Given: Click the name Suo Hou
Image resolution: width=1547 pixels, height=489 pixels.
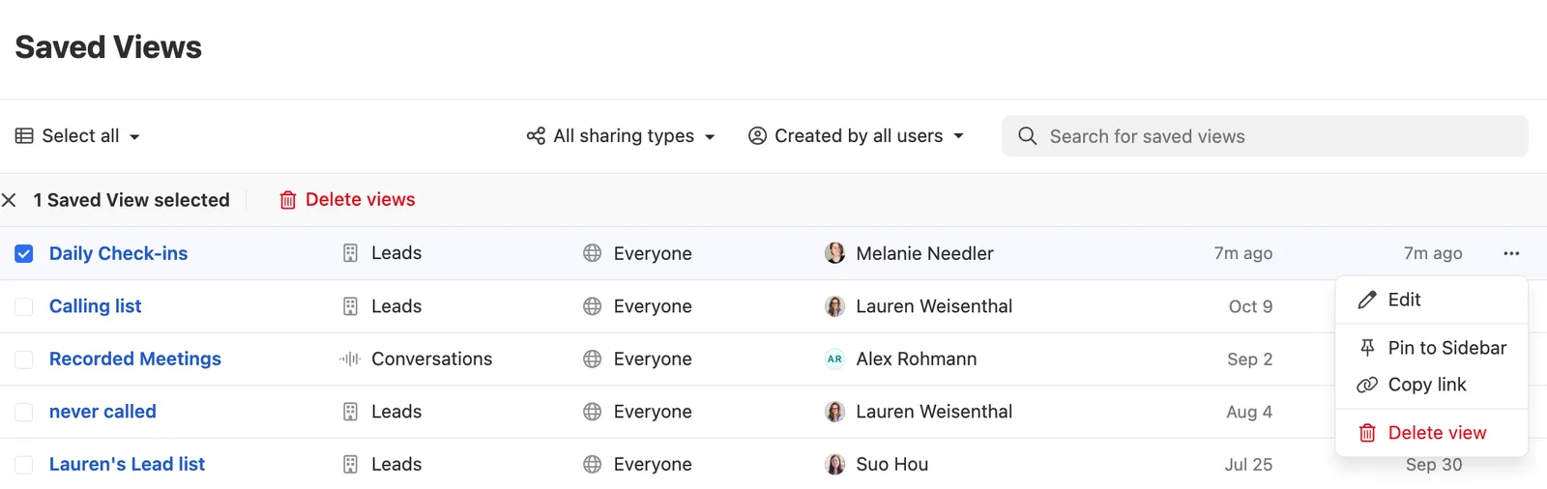Looking at the screenshot, I should click(892, 465).
